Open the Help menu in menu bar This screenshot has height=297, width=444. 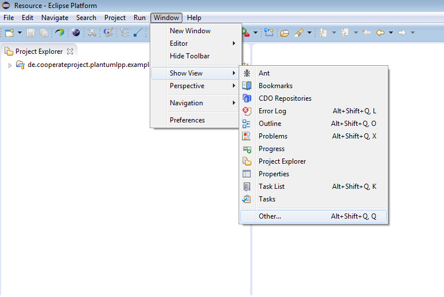click(194, 18)
